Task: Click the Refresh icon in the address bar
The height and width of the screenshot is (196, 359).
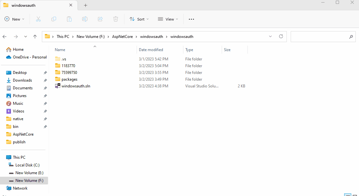Action: coord(281,36)
